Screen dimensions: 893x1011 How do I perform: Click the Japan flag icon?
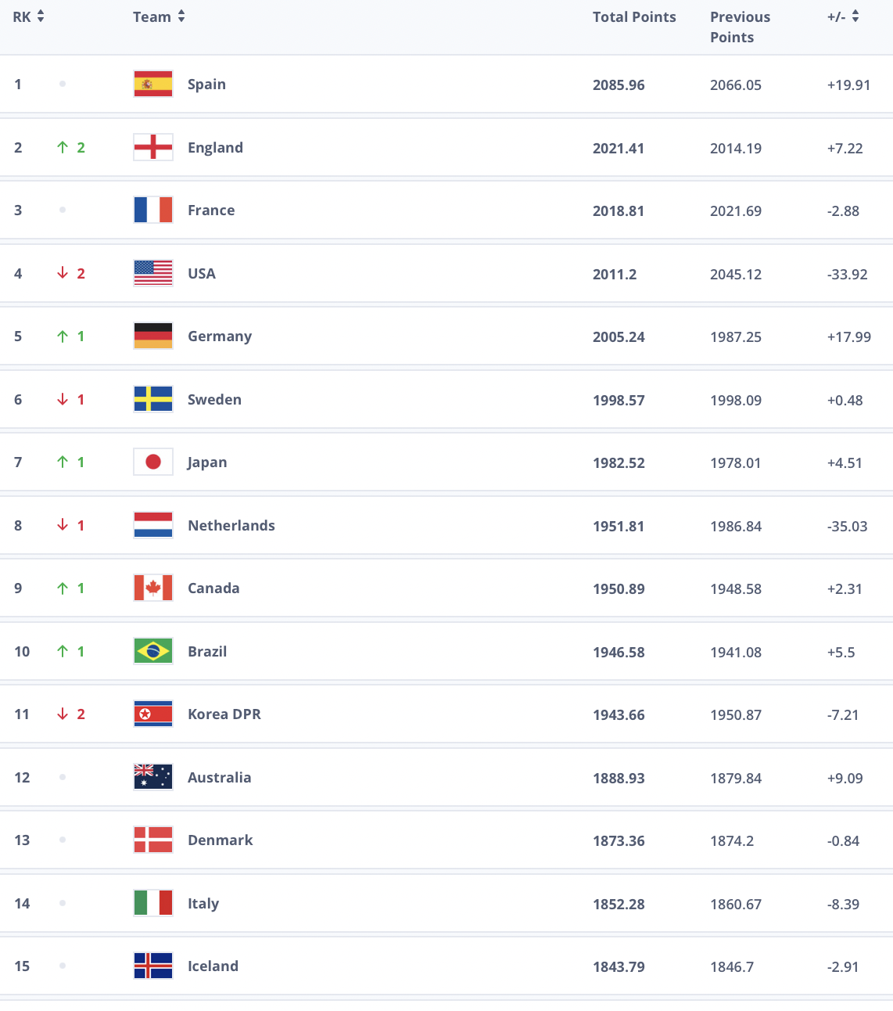click(x=153, y=462)
